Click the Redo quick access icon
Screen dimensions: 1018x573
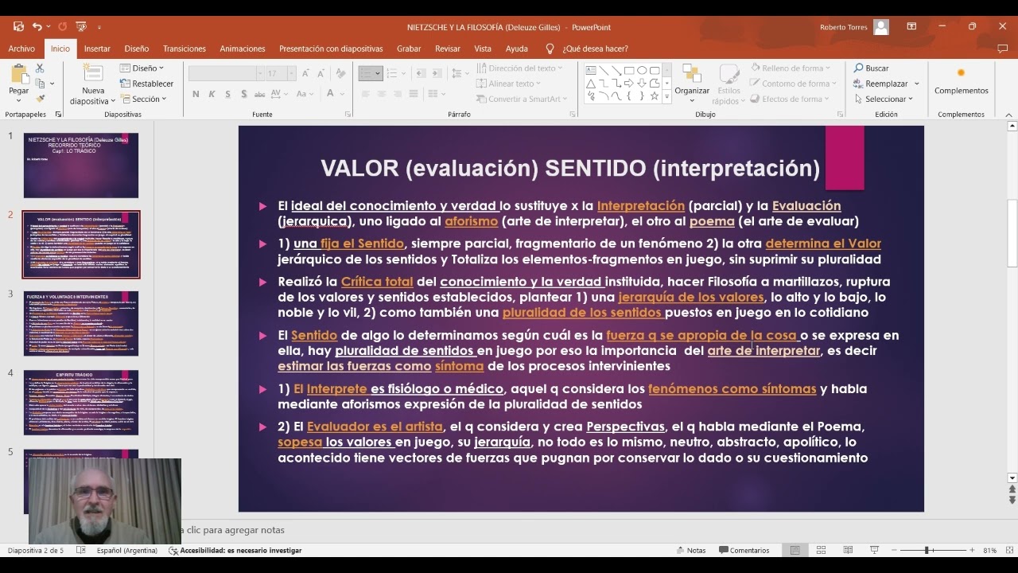pos(62,27)
